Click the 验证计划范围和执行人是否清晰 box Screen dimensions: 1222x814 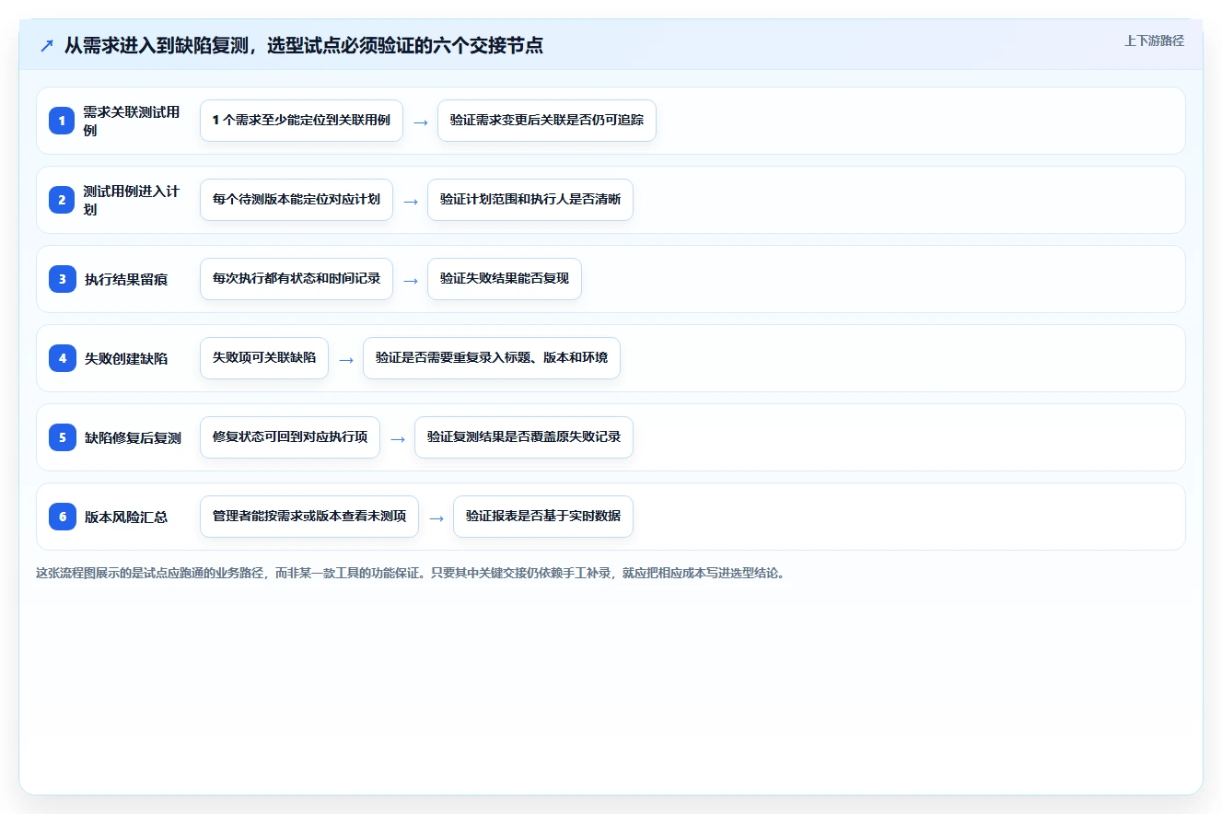(530, 200)
